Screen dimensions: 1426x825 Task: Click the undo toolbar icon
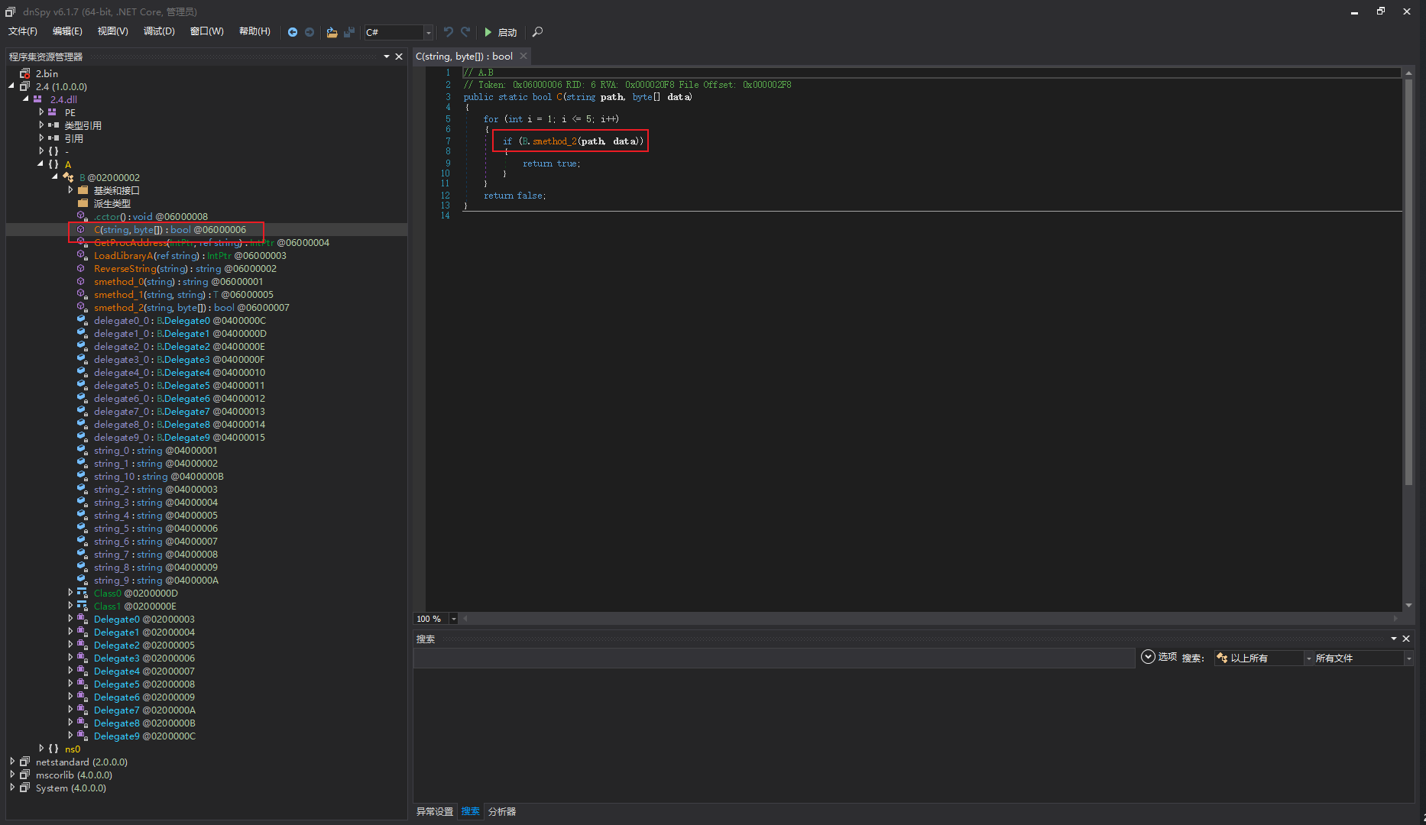[449, 32]
